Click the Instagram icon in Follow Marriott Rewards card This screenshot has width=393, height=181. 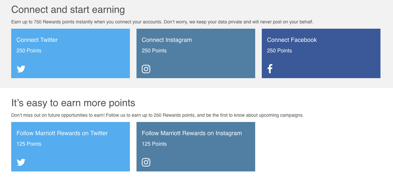coord(146,162)
